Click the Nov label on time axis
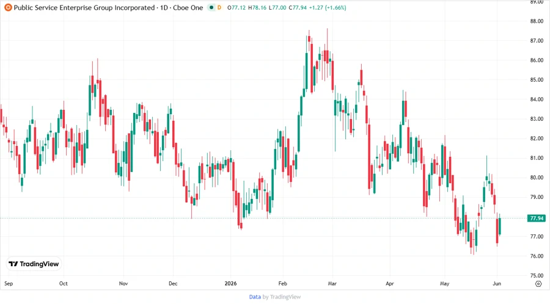The width and height of the screenshot is (550, 304). [123, 283]
